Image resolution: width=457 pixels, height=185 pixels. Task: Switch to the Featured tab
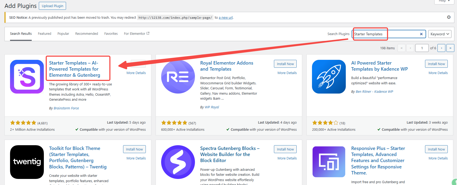click(x=44, y=34)
